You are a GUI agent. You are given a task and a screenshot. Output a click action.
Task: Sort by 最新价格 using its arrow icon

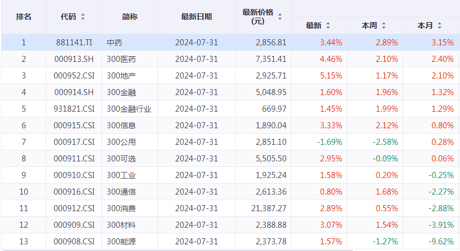(x=280, y=17)
